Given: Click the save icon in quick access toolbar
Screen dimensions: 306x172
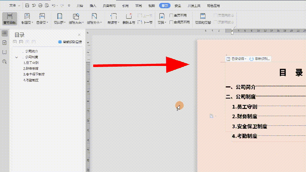Looking at the screenshot, I should pos(27,5).
